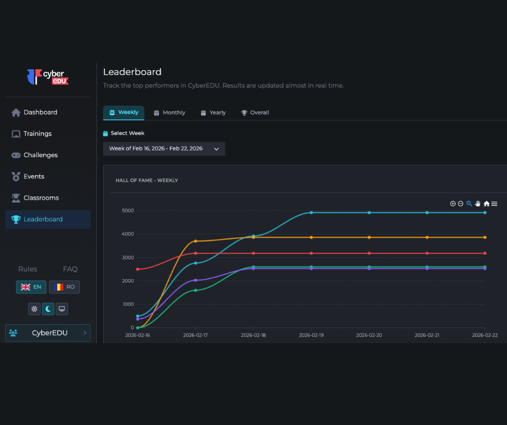Click the Dashboard home icon
The width and height of the screenshot is (507, 425).
point(16,113)
